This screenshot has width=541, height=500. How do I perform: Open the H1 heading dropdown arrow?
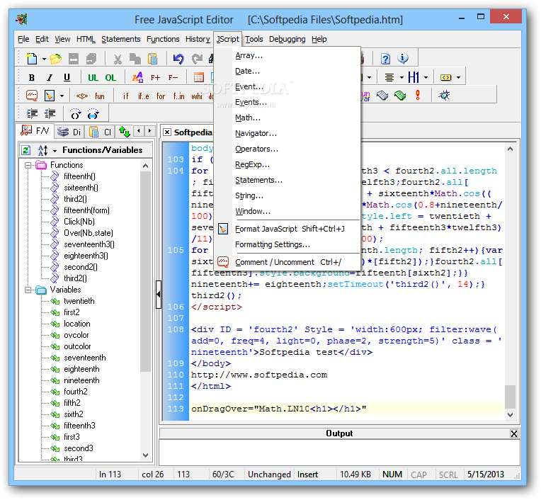click(426, 78)
